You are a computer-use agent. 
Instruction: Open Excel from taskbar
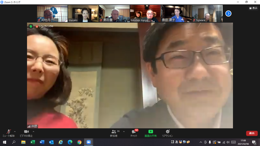[x=32, y=142]
